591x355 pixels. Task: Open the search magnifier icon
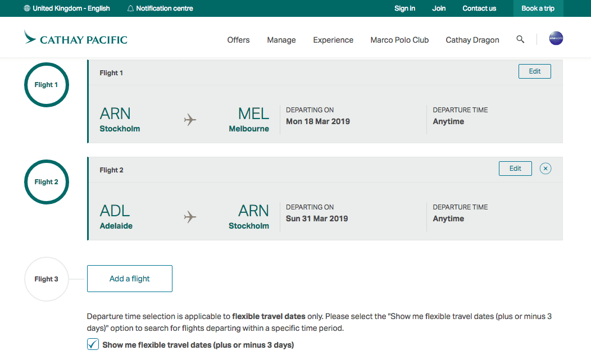click(x=520, y=39)
